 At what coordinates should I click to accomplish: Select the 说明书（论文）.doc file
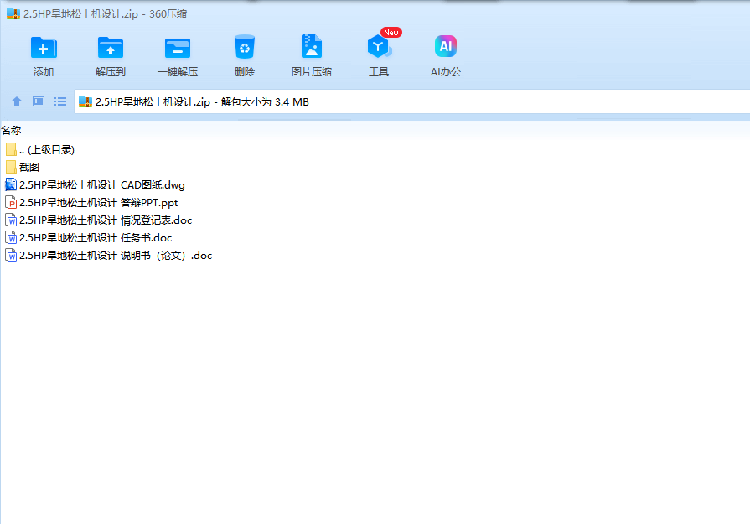pyautogui.click(x=109, y=256)
